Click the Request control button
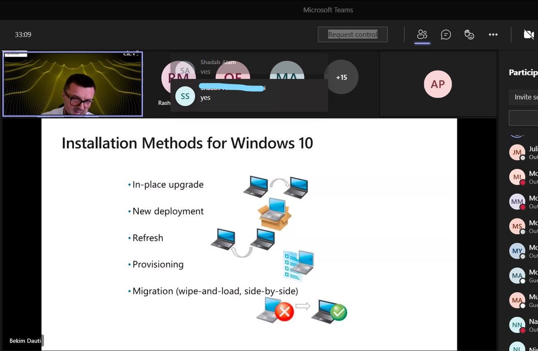Image resolution: width=538 pixels, height=351 pixels. [352, 35]
